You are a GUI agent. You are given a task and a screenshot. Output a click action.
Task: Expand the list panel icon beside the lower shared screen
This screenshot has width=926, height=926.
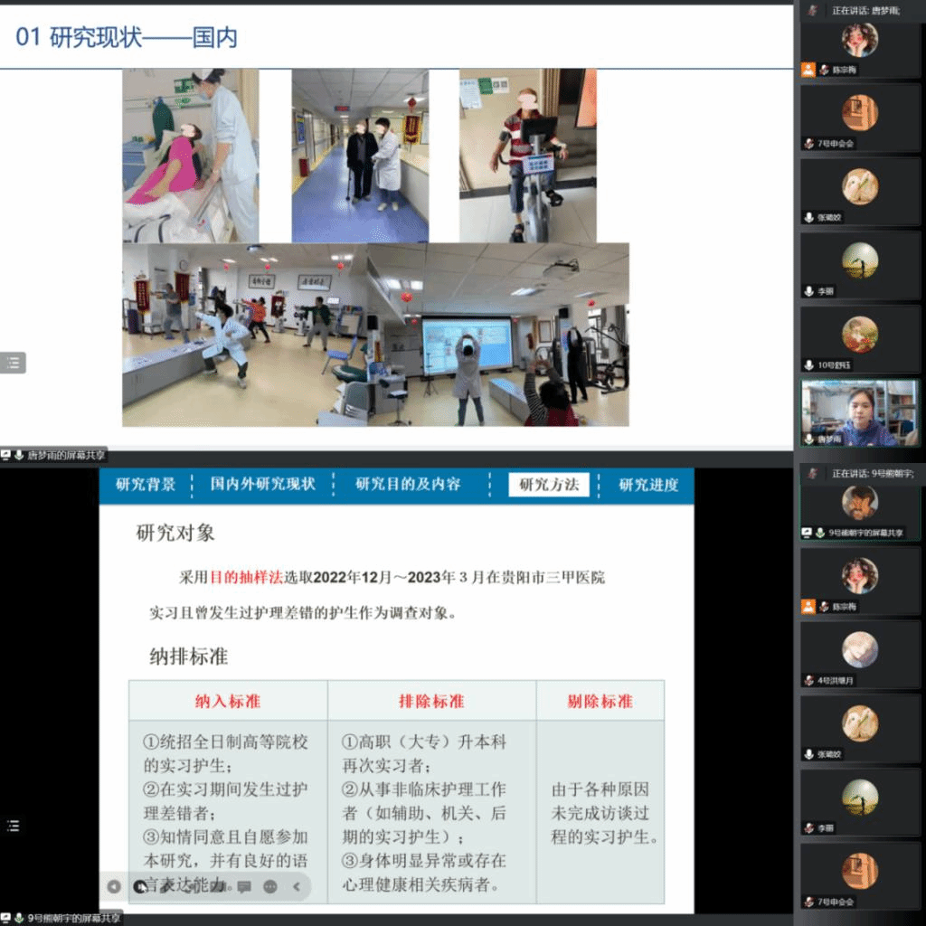[x=13, y=825]
